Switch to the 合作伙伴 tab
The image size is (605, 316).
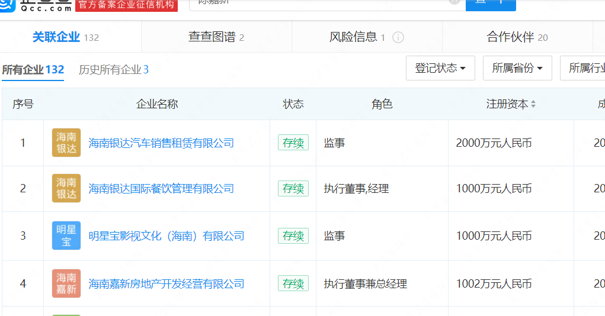(517, 37)
